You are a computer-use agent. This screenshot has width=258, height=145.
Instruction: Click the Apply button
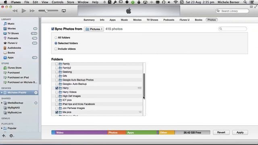tap(240, 133)
